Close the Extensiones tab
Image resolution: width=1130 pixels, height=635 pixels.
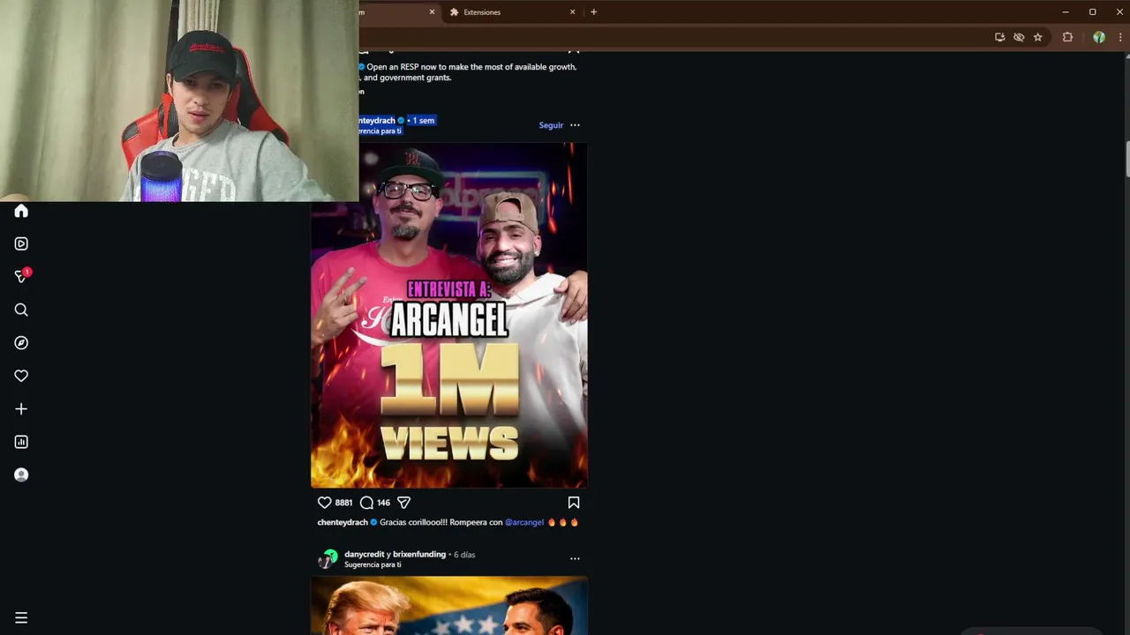tap(572, 12)
